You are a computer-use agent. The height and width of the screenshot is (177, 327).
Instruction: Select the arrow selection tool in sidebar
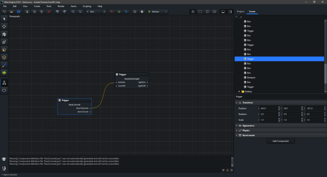4,19
